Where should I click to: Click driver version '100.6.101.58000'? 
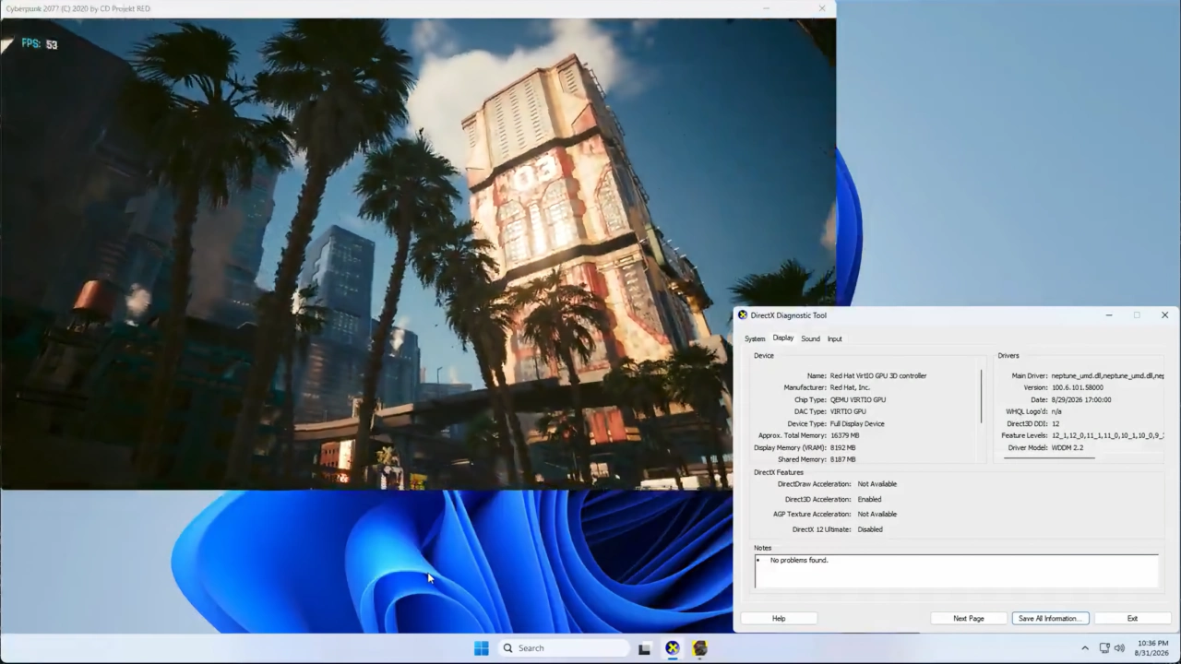(x=1078, y=388)
